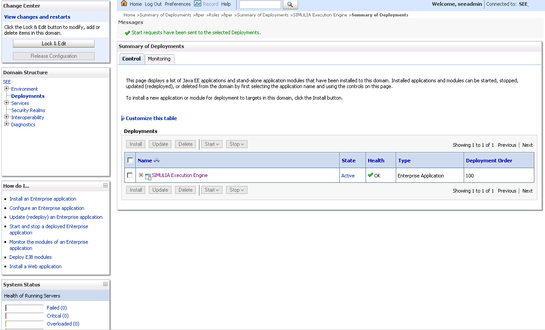The image size is (545, 330).
Task: Click the Failed (0) health bar
Action: click(x=24, y=308)
